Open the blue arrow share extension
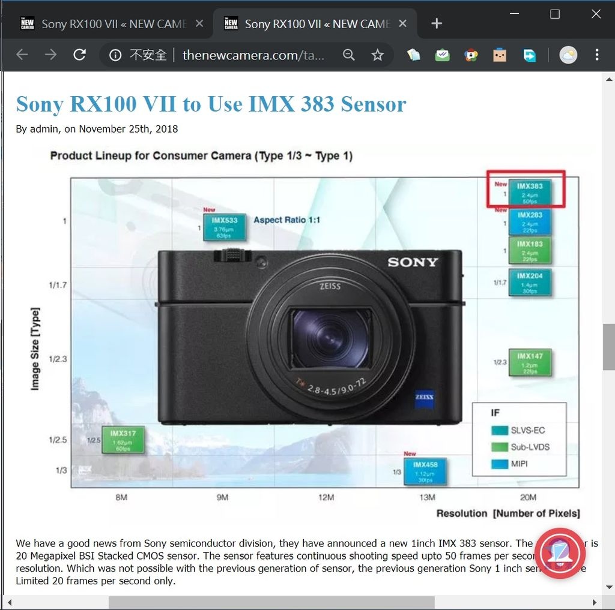The height and width of the screenshot is (610, 615). click(x=529, y=55)
